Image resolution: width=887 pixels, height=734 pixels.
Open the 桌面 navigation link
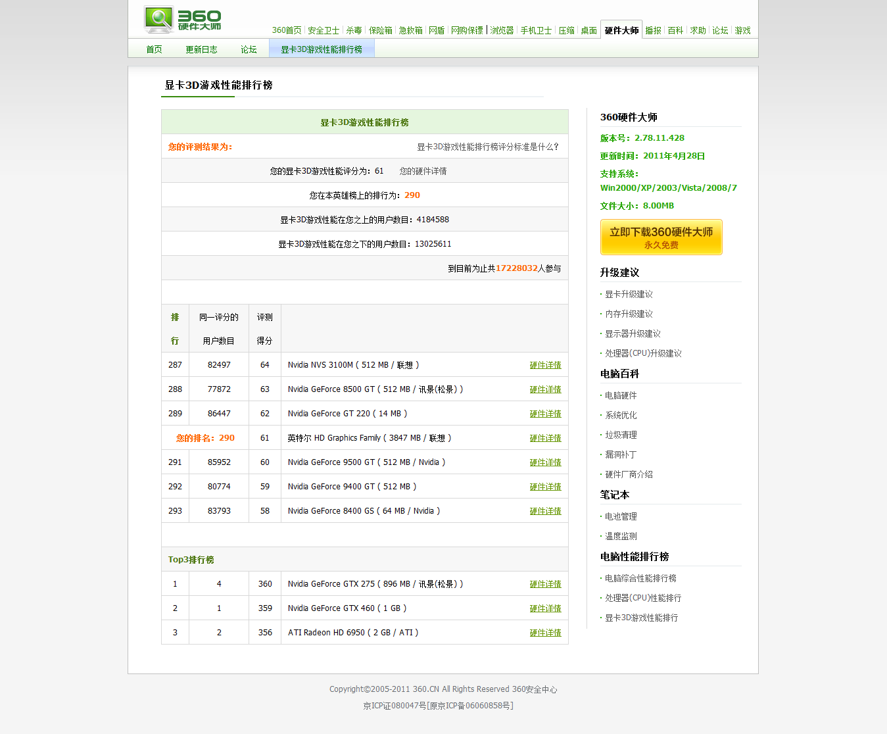click(x=588, y=30)
